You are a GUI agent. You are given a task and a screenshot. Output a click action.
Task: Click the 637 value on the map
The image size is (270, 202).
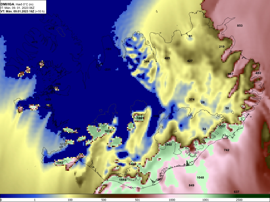click(237, 192)
